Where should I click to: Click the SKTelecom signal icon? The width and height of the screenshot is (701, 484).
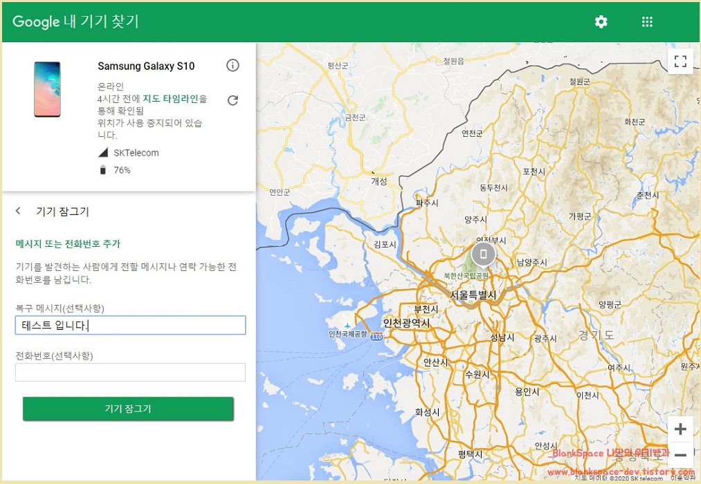pos(103,153)
